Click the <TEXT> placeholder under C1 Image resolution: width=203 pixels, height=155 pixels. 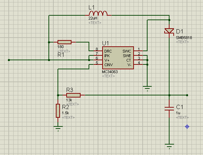coord(182,117)
